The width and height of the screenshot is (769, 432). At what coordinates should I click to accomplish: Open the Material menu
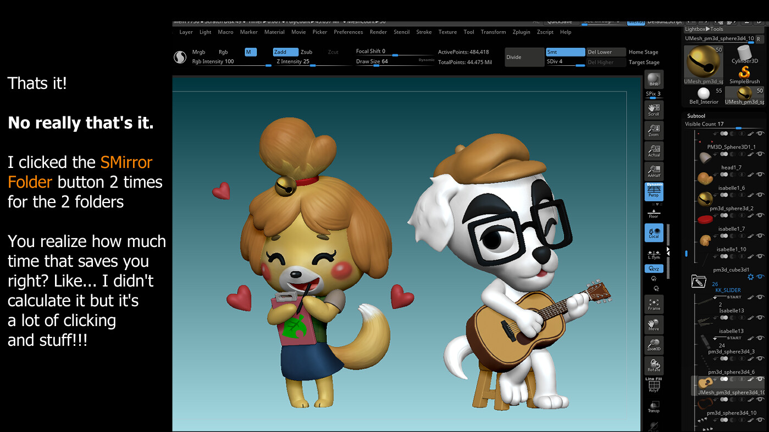(x=274, y=32)
